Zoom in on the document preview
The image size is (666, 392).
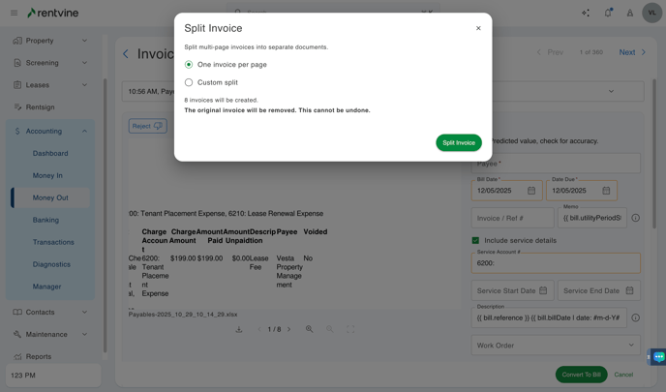pyautogui.click(x=310, y=329)
